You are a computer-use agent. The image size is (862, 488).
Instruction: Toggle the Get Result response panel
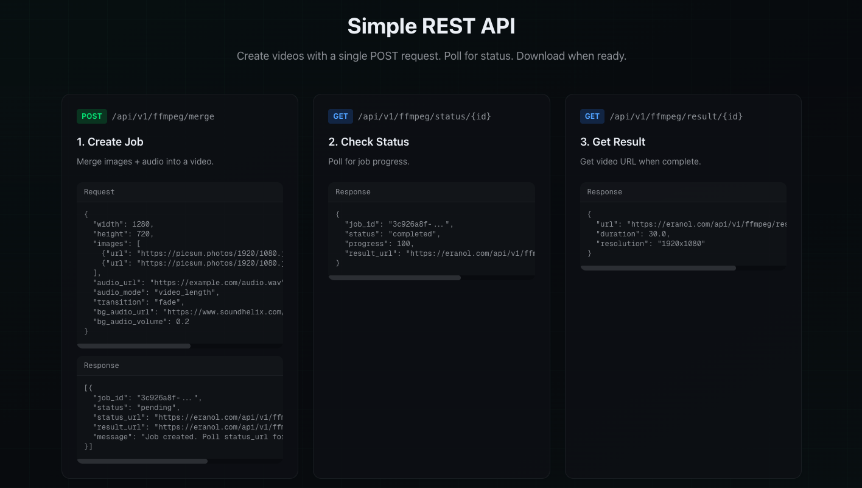click(683, 192)
